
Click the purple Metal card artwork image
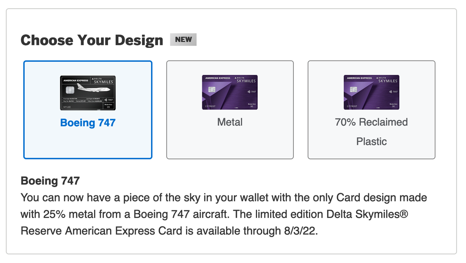[x=230, y=92]
